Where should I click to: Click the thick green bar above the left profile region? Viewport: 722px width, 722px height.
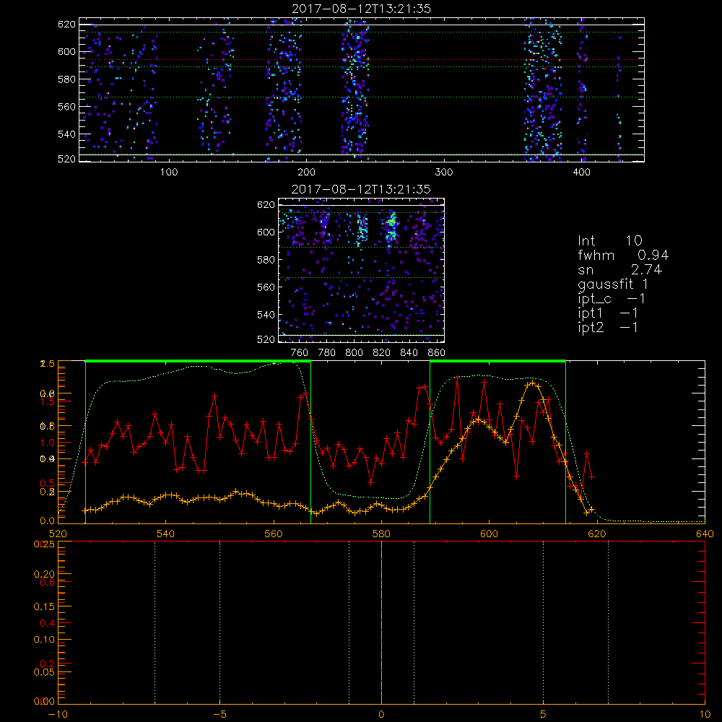click(198, 361)
